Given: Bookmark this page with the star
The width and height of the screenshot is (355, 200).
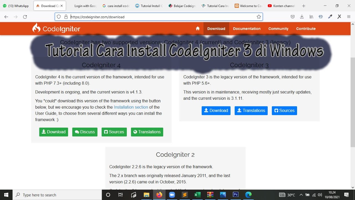Looking at the screenshot, I should click(259, 17).
